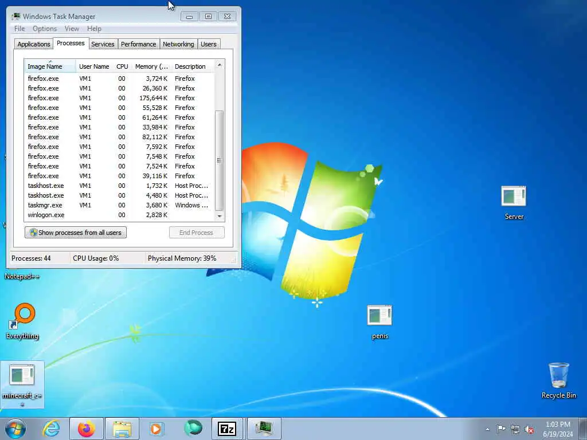The image size is (587, 440).
Task: Switch to the Networking tab
Action: [178, 44]
